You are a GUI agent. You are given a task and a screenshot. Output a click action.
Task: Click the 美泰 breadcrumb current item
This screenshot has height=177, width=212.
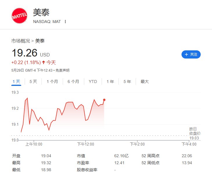tap(40, 41)
